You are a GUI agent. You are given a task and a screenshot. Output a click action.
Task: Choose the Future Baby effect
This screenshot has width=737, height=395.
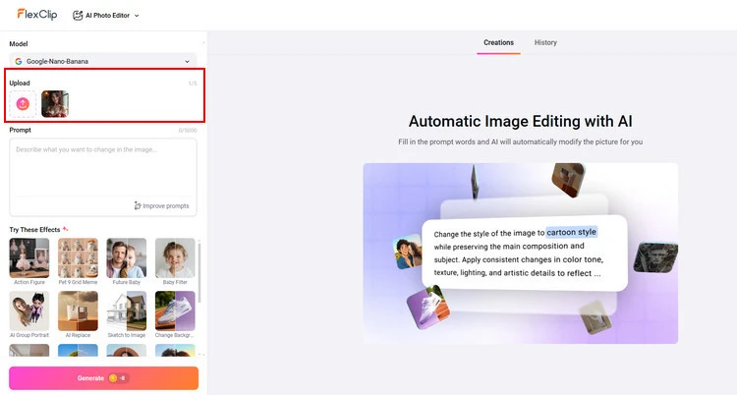pyautogui.click(x=127, y=261)
